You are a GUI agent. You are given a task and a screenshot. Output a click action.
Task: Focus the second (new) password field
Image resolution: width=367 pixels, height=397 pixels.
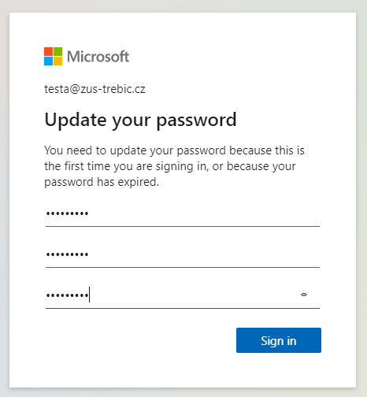point(183,255)
